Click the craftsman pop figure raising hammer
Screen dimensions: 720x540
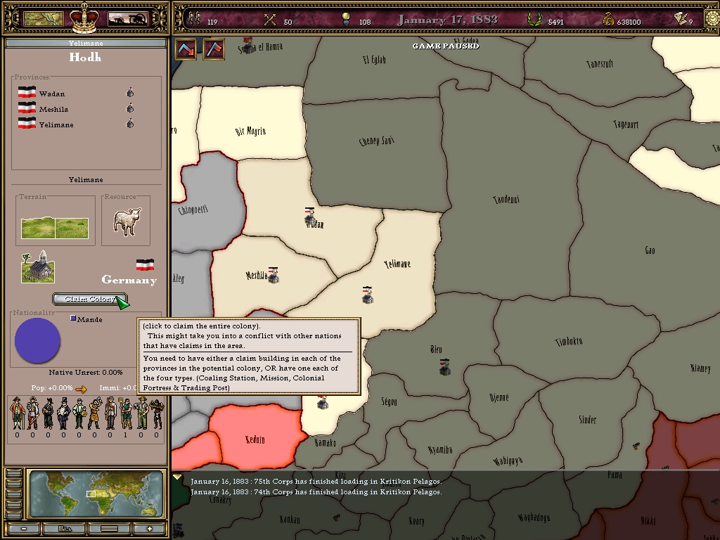coord(95,413)
